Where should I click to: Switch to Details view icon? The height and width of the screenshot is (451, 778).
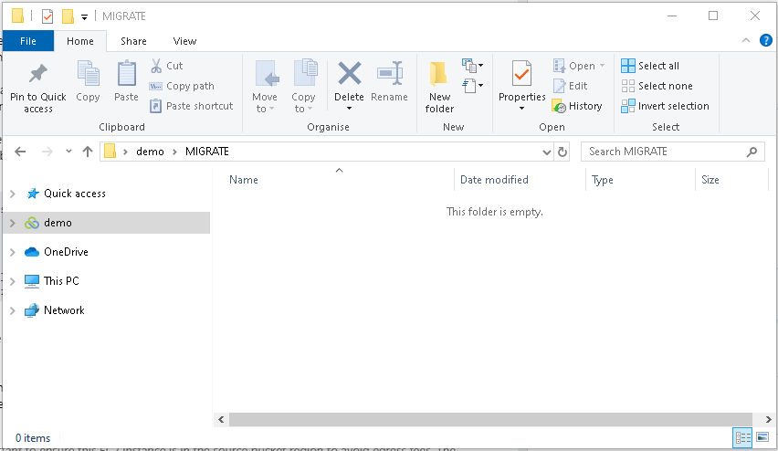coord(742,437)
